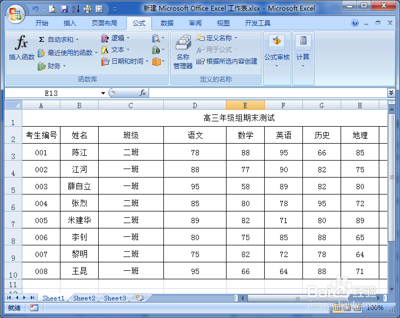
Task: Click the macro record icon in status bar
Action: click(x=34, y=307)
